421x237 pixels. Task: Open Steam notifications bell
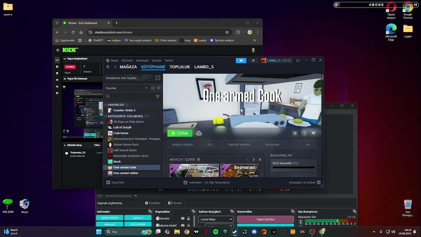click(x=253, y=61)
